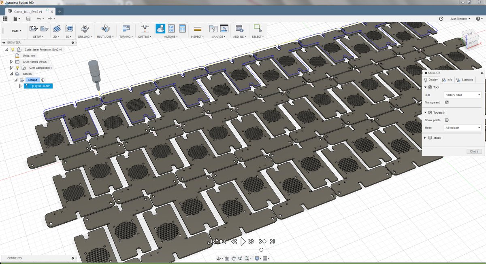Expand the Stock section triangle
Viewport: 486px width, 264px height.
[x=425, y=138]
